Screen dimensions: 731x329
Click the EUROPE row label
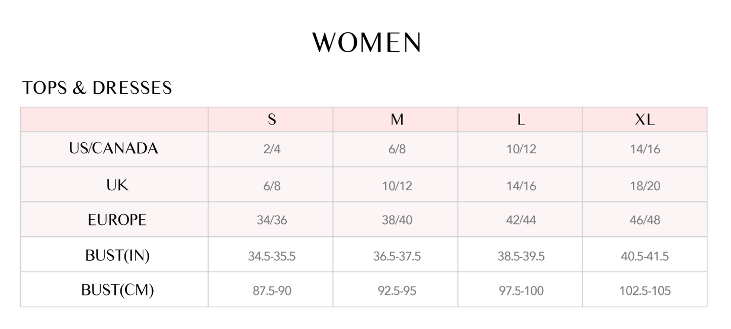point(117,220)
